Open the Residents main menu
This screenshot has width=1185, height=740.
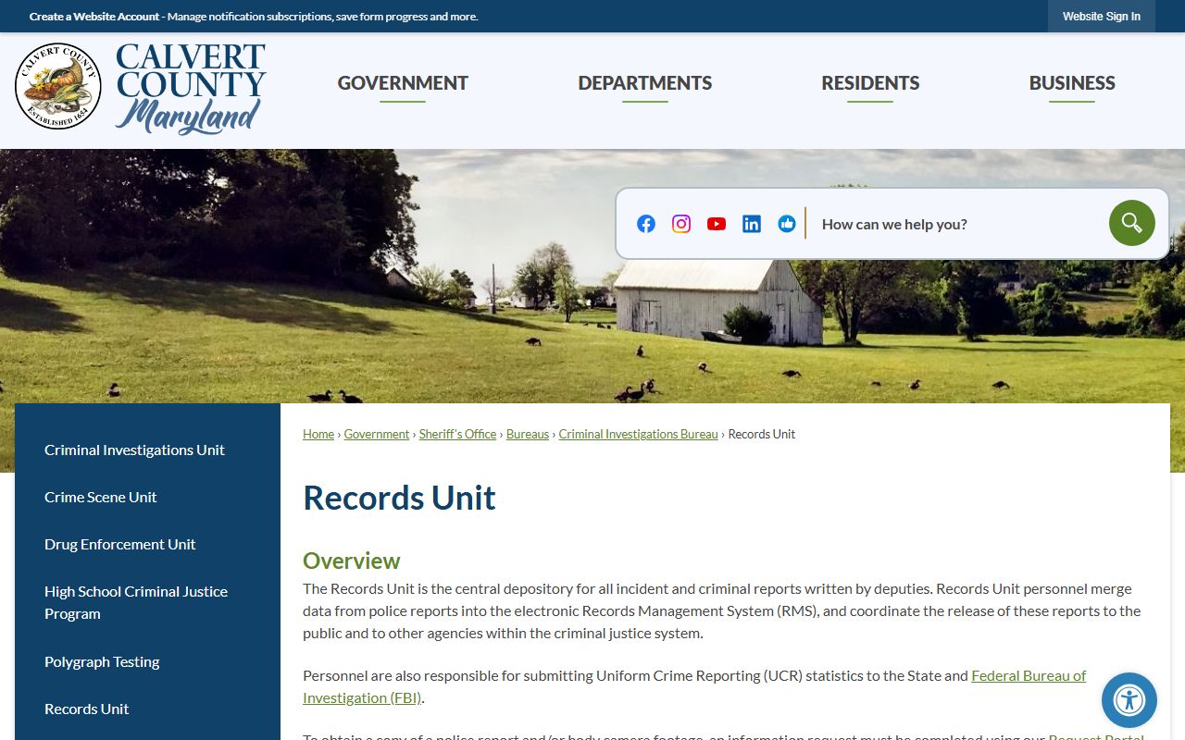click(870, 83)
